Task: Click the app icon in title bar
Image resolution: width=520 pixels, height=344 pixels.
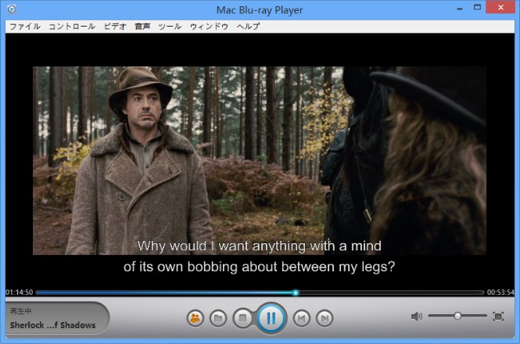Action: pyautogui.click(x=10, y=10)
